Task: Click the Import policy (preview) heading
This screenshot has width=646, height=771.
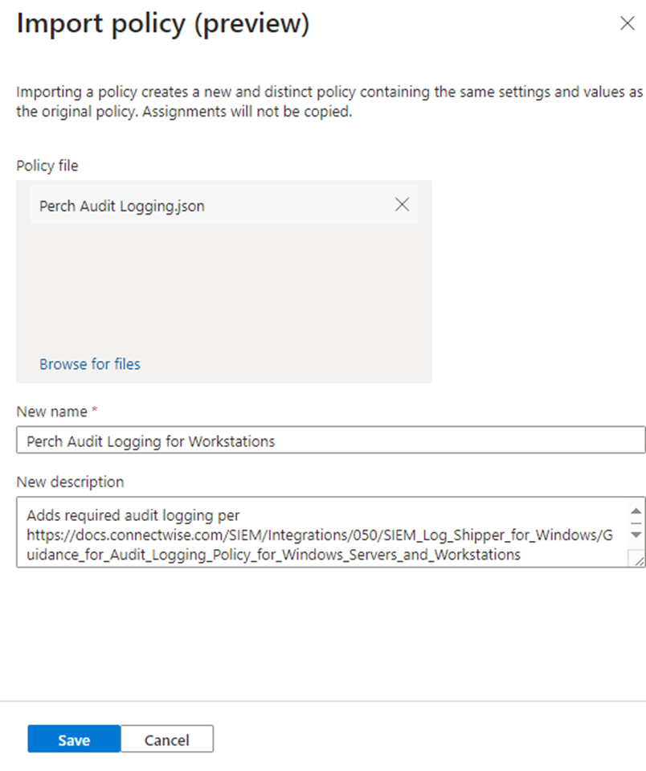Action: tap(162, 24)
